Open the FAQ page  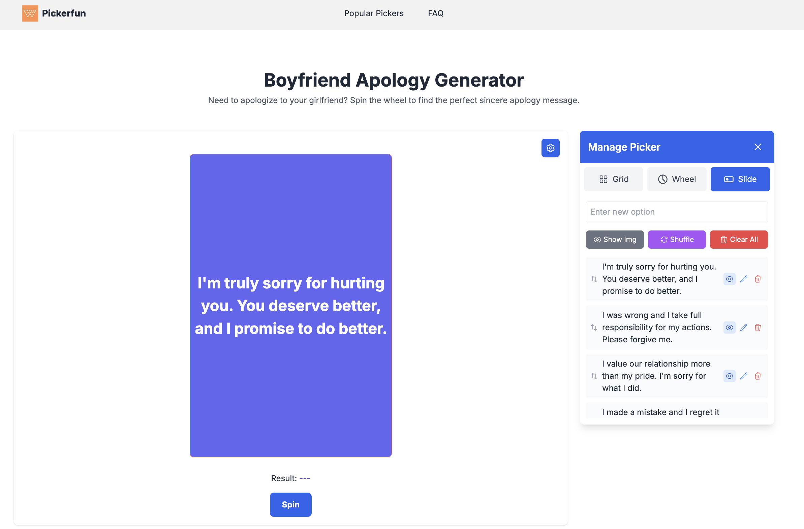click(x=435, y=13)
